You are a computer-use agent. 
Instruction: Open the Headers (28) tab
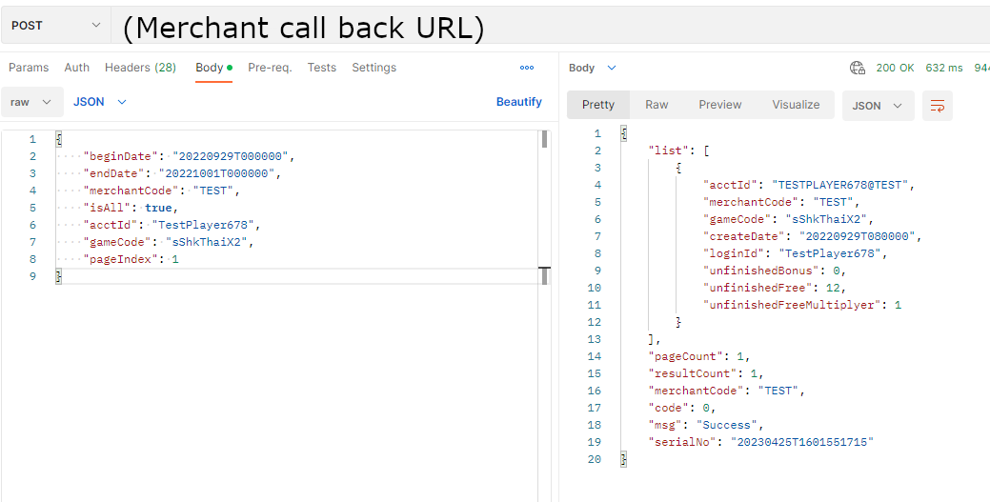pos(140,68)
